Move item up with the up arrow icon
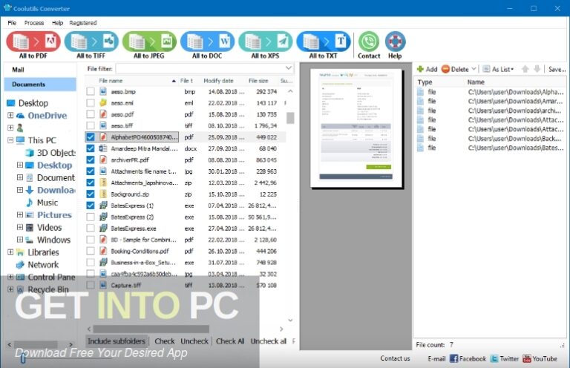 (525, 69)
